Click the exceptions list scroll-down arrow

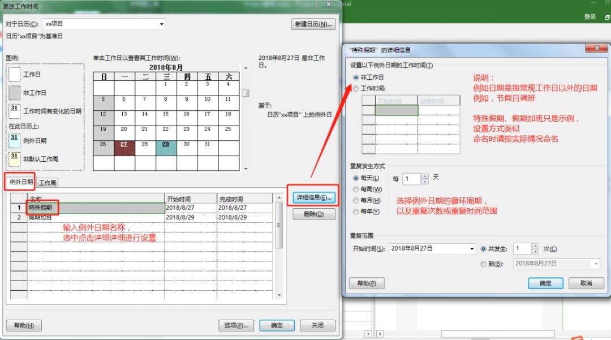[x=279, y=295]
